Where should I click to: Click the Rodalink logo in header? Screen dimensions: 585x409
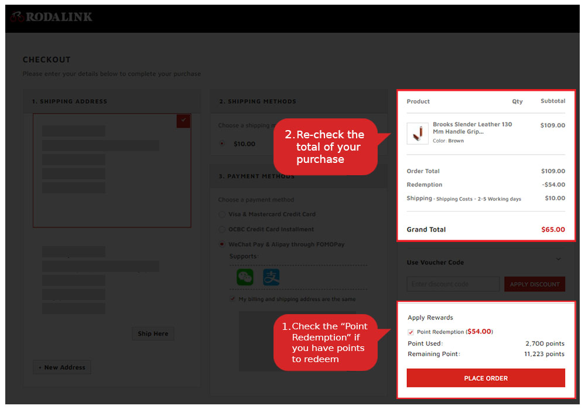(52, 17)
